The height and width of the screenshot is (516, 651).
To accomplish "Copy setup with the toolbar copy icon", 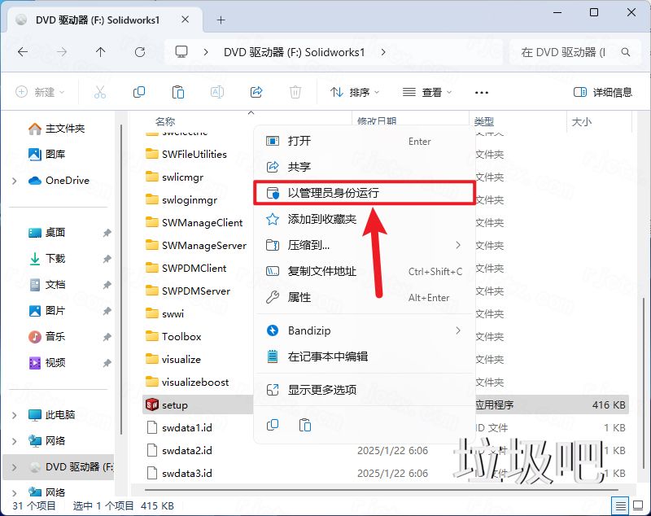I will click(138, 91).
